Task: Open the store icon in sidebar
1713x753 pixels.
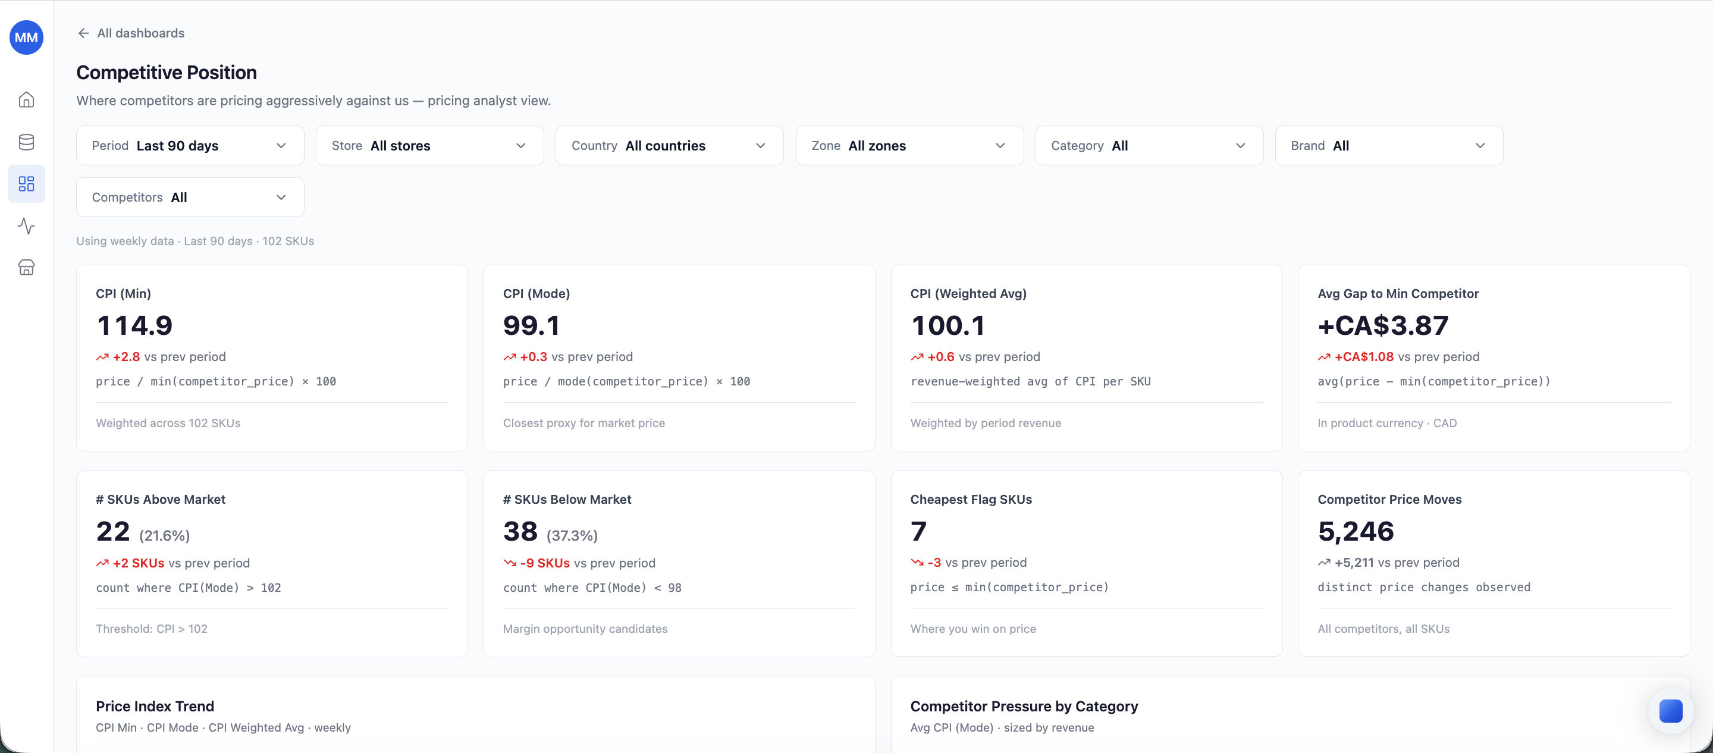Action: click(x=26, y=268)
